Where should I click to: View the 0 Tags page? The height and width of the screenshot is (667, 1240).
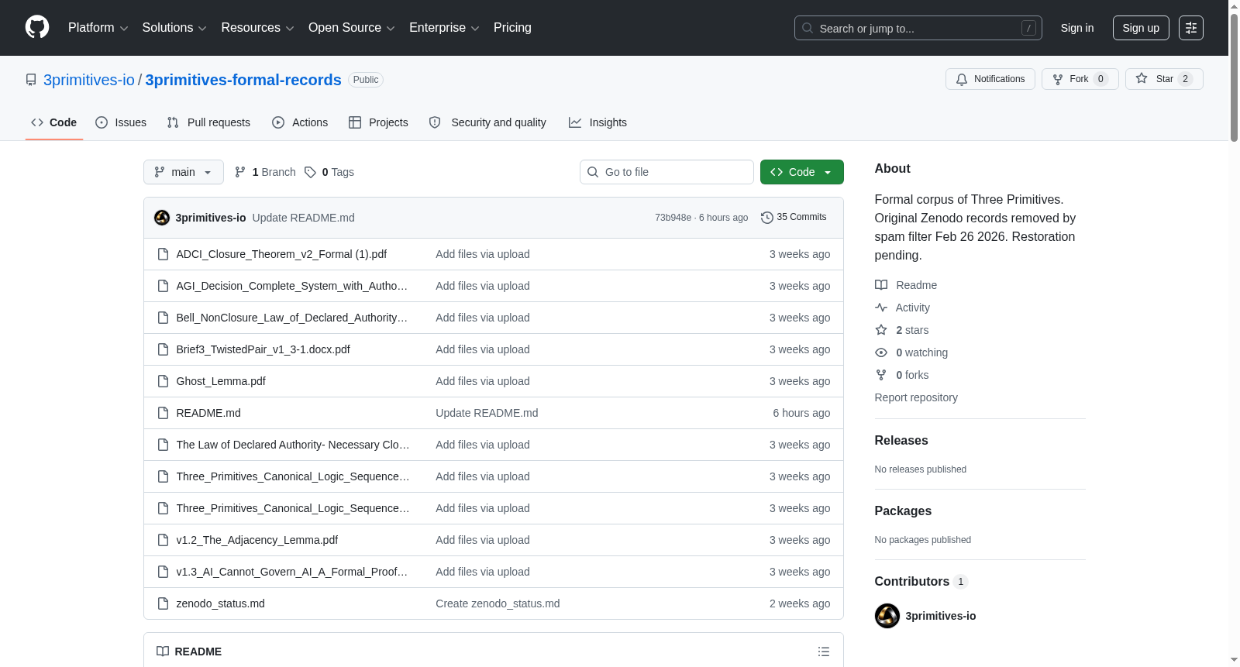tap(329, 172)
